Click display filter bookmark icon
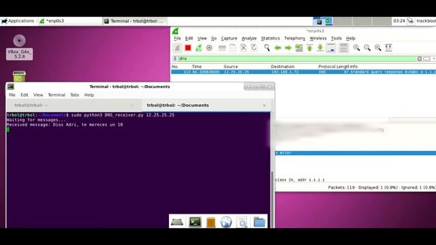The image size is (436, 245). point(175,59)
